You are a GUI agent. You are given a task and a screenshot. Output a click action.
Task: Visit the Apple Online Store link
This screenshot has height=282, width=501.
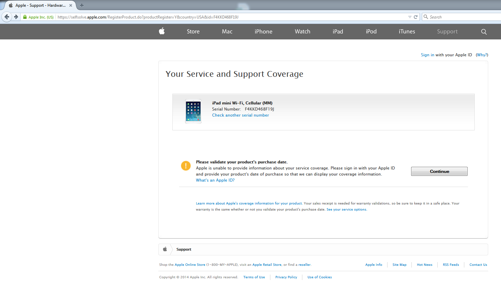(x=190, y=265)
